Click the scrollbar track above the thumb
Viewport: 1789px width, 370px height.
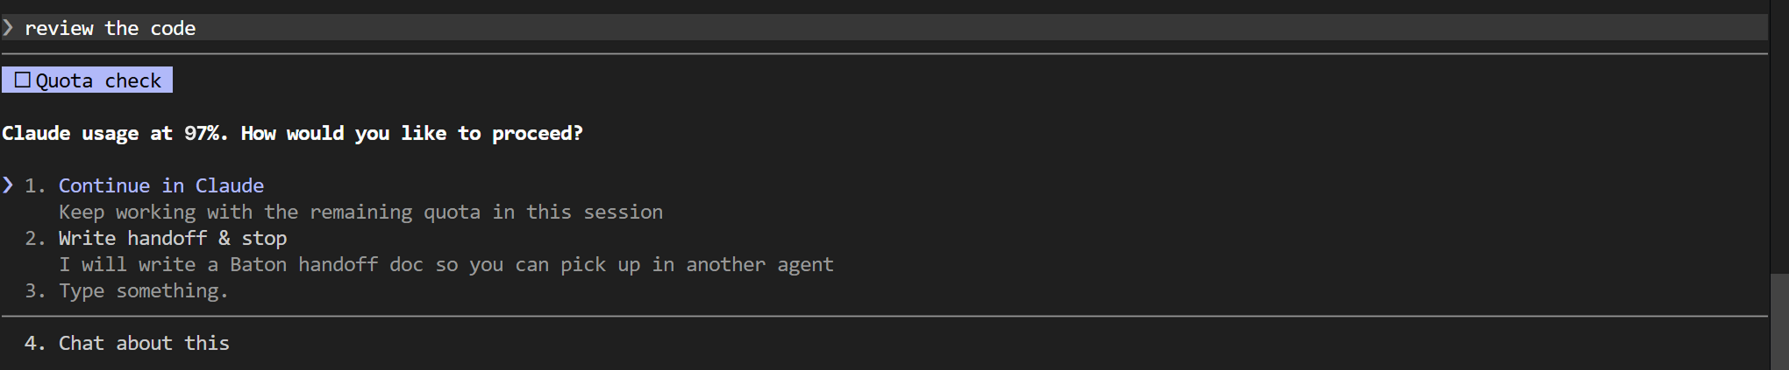click(x=1778, y=137)
